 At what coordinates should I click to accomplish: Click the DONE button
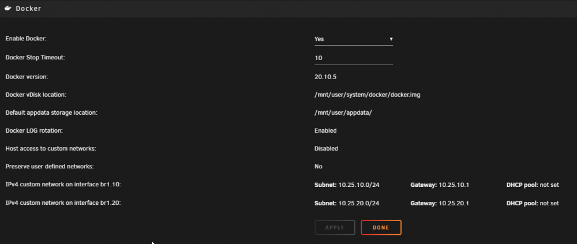(381, 227)
